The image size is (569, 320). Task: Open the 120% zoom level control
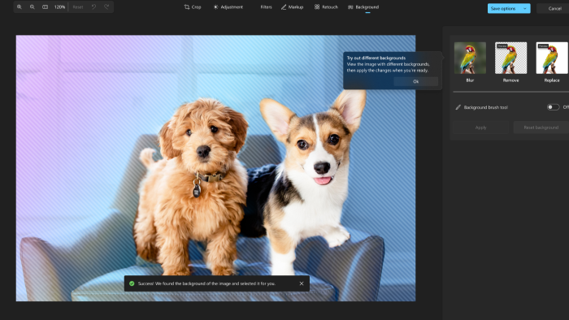point(59,6)
